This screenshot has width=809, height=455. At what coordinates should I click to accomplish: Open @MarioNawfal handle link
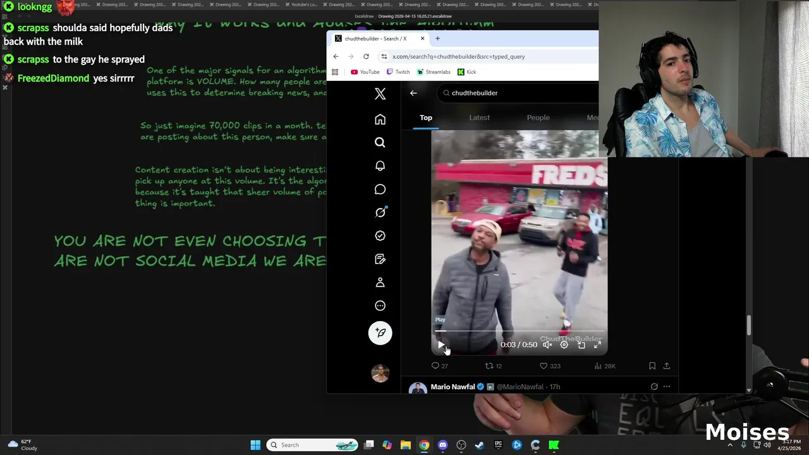(520, 387)
